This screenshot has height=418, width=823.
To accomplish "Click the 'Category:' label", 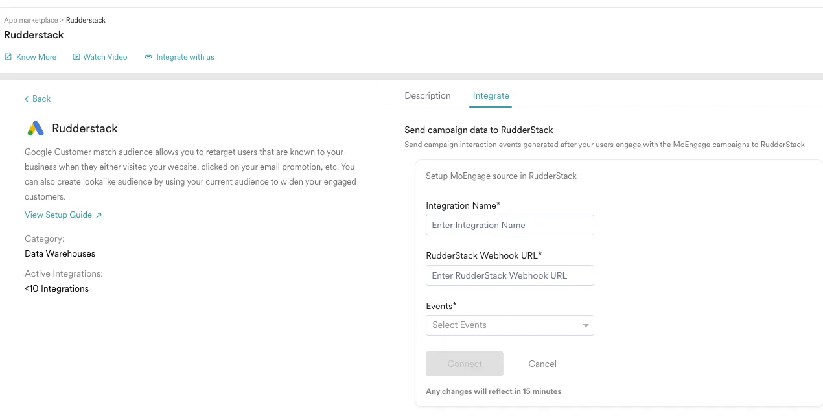I will (x=45, y=238).
